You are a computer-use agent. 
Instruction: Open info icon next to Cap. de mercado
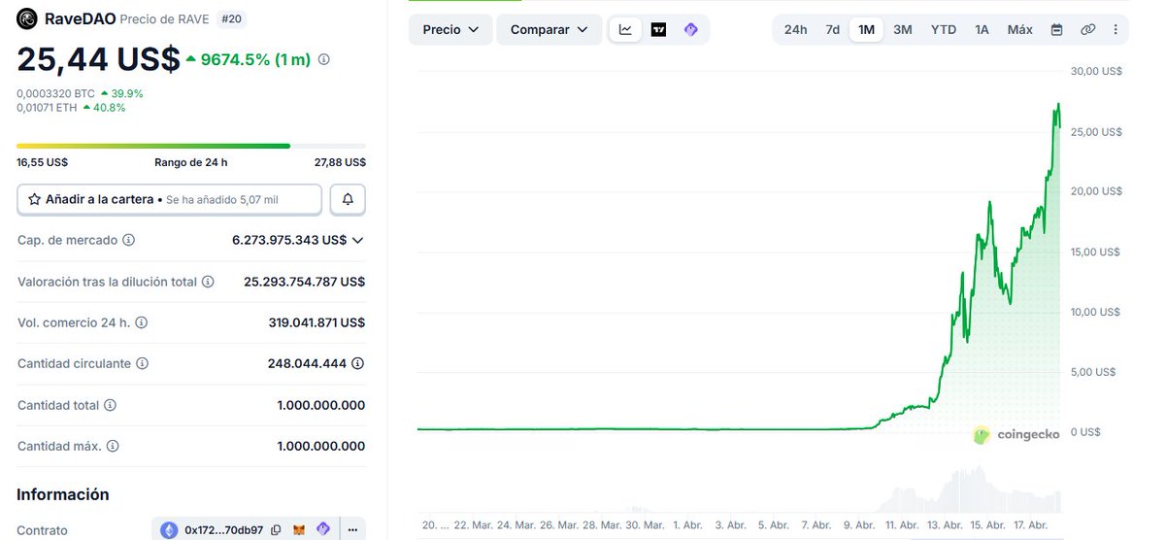[x=128, y=240]
